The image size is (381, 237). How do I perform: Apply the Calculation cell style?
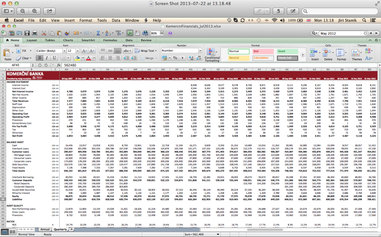pos(263,58)
